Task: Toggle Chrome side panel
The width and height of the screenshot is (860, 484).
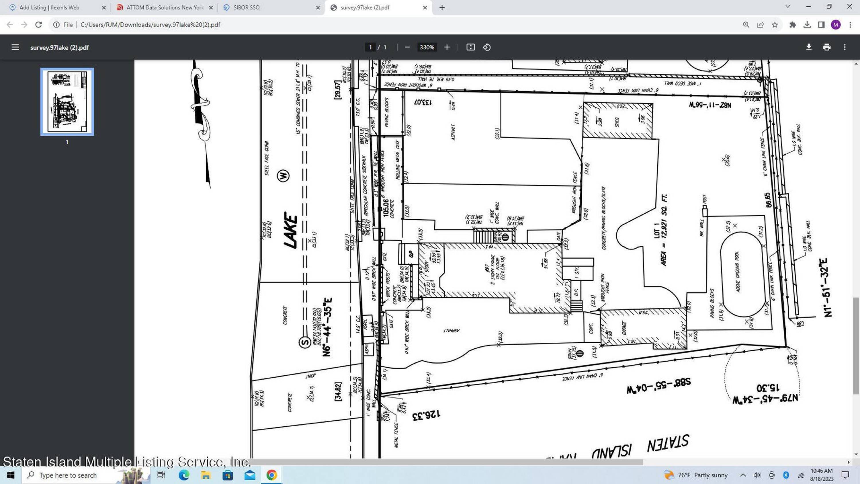Action: pos(821,25)
